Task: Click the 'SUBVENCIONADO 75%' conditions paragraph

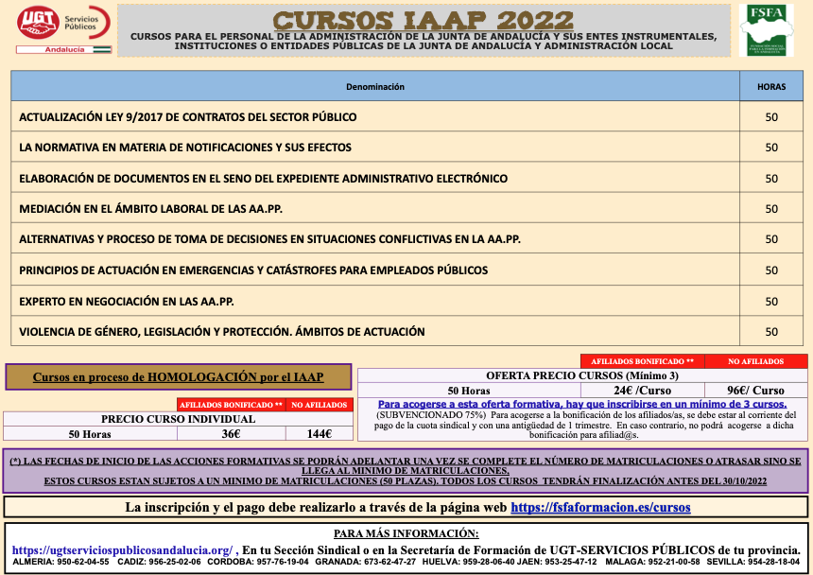Action: [x=584, y=425]
